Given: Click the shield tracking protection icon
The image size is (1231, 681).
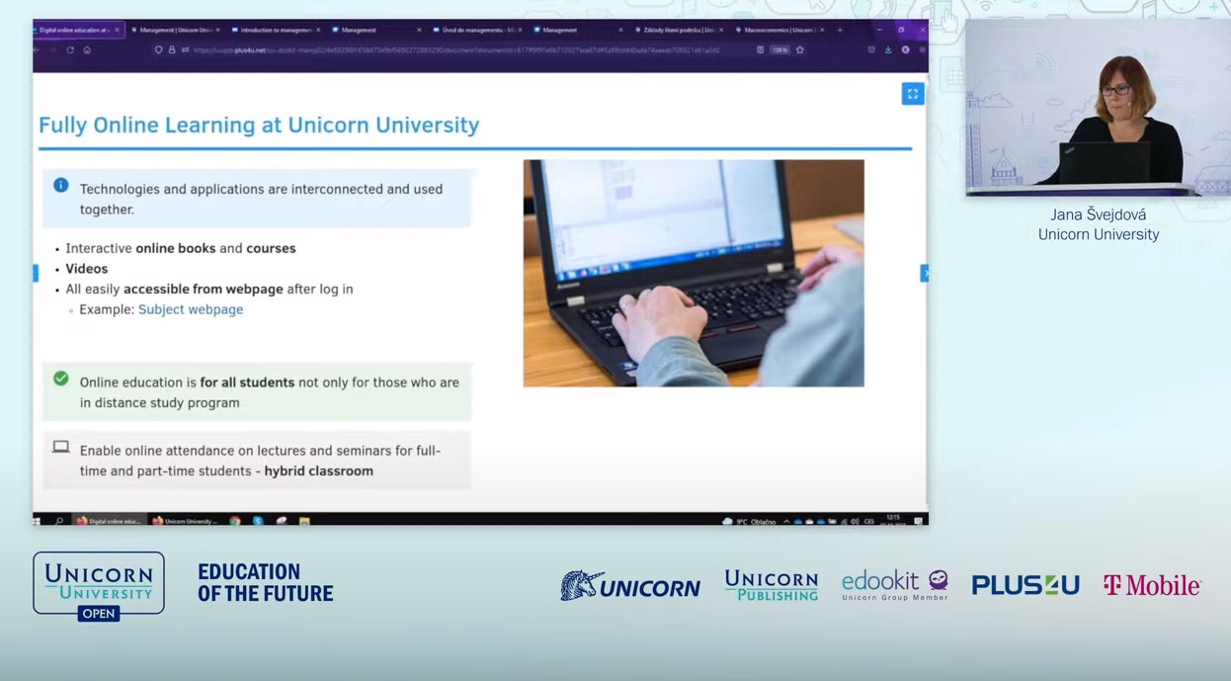Looking at the screenshot, I should tap(158, 50).
